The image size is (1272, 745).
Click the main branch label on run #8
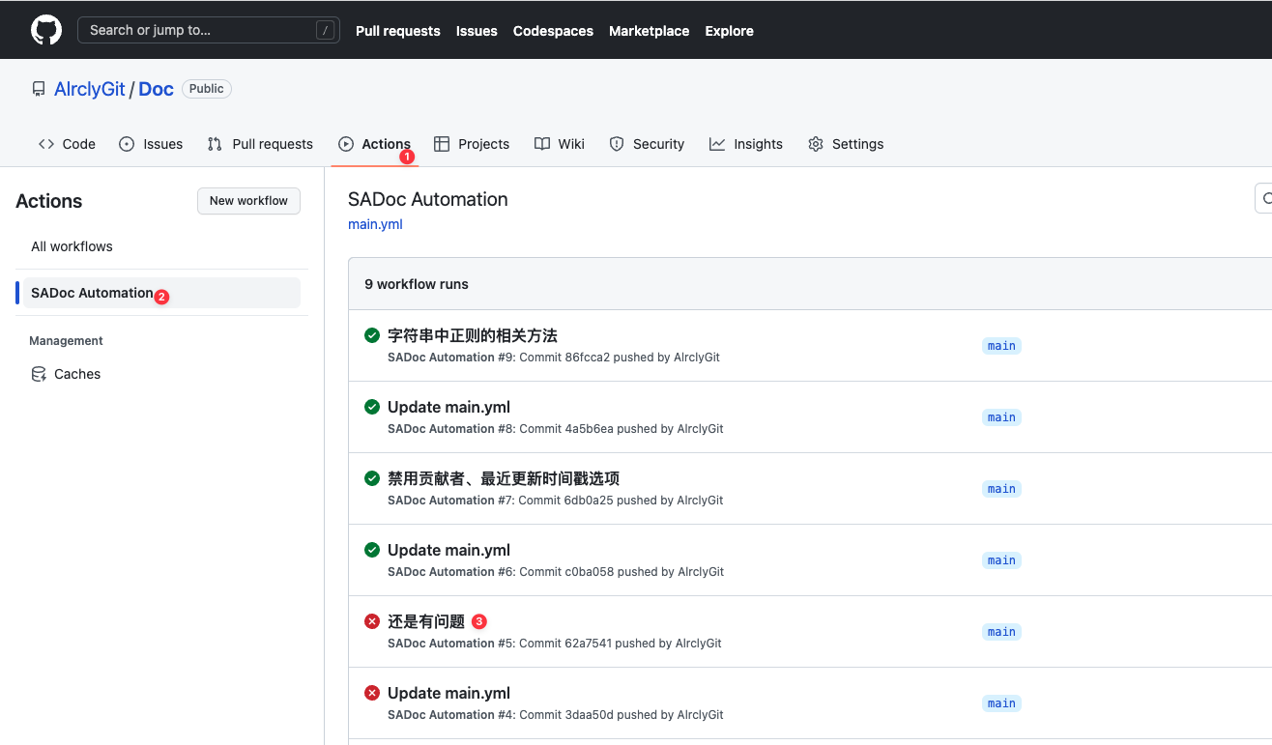click(x=1001, y=417)
